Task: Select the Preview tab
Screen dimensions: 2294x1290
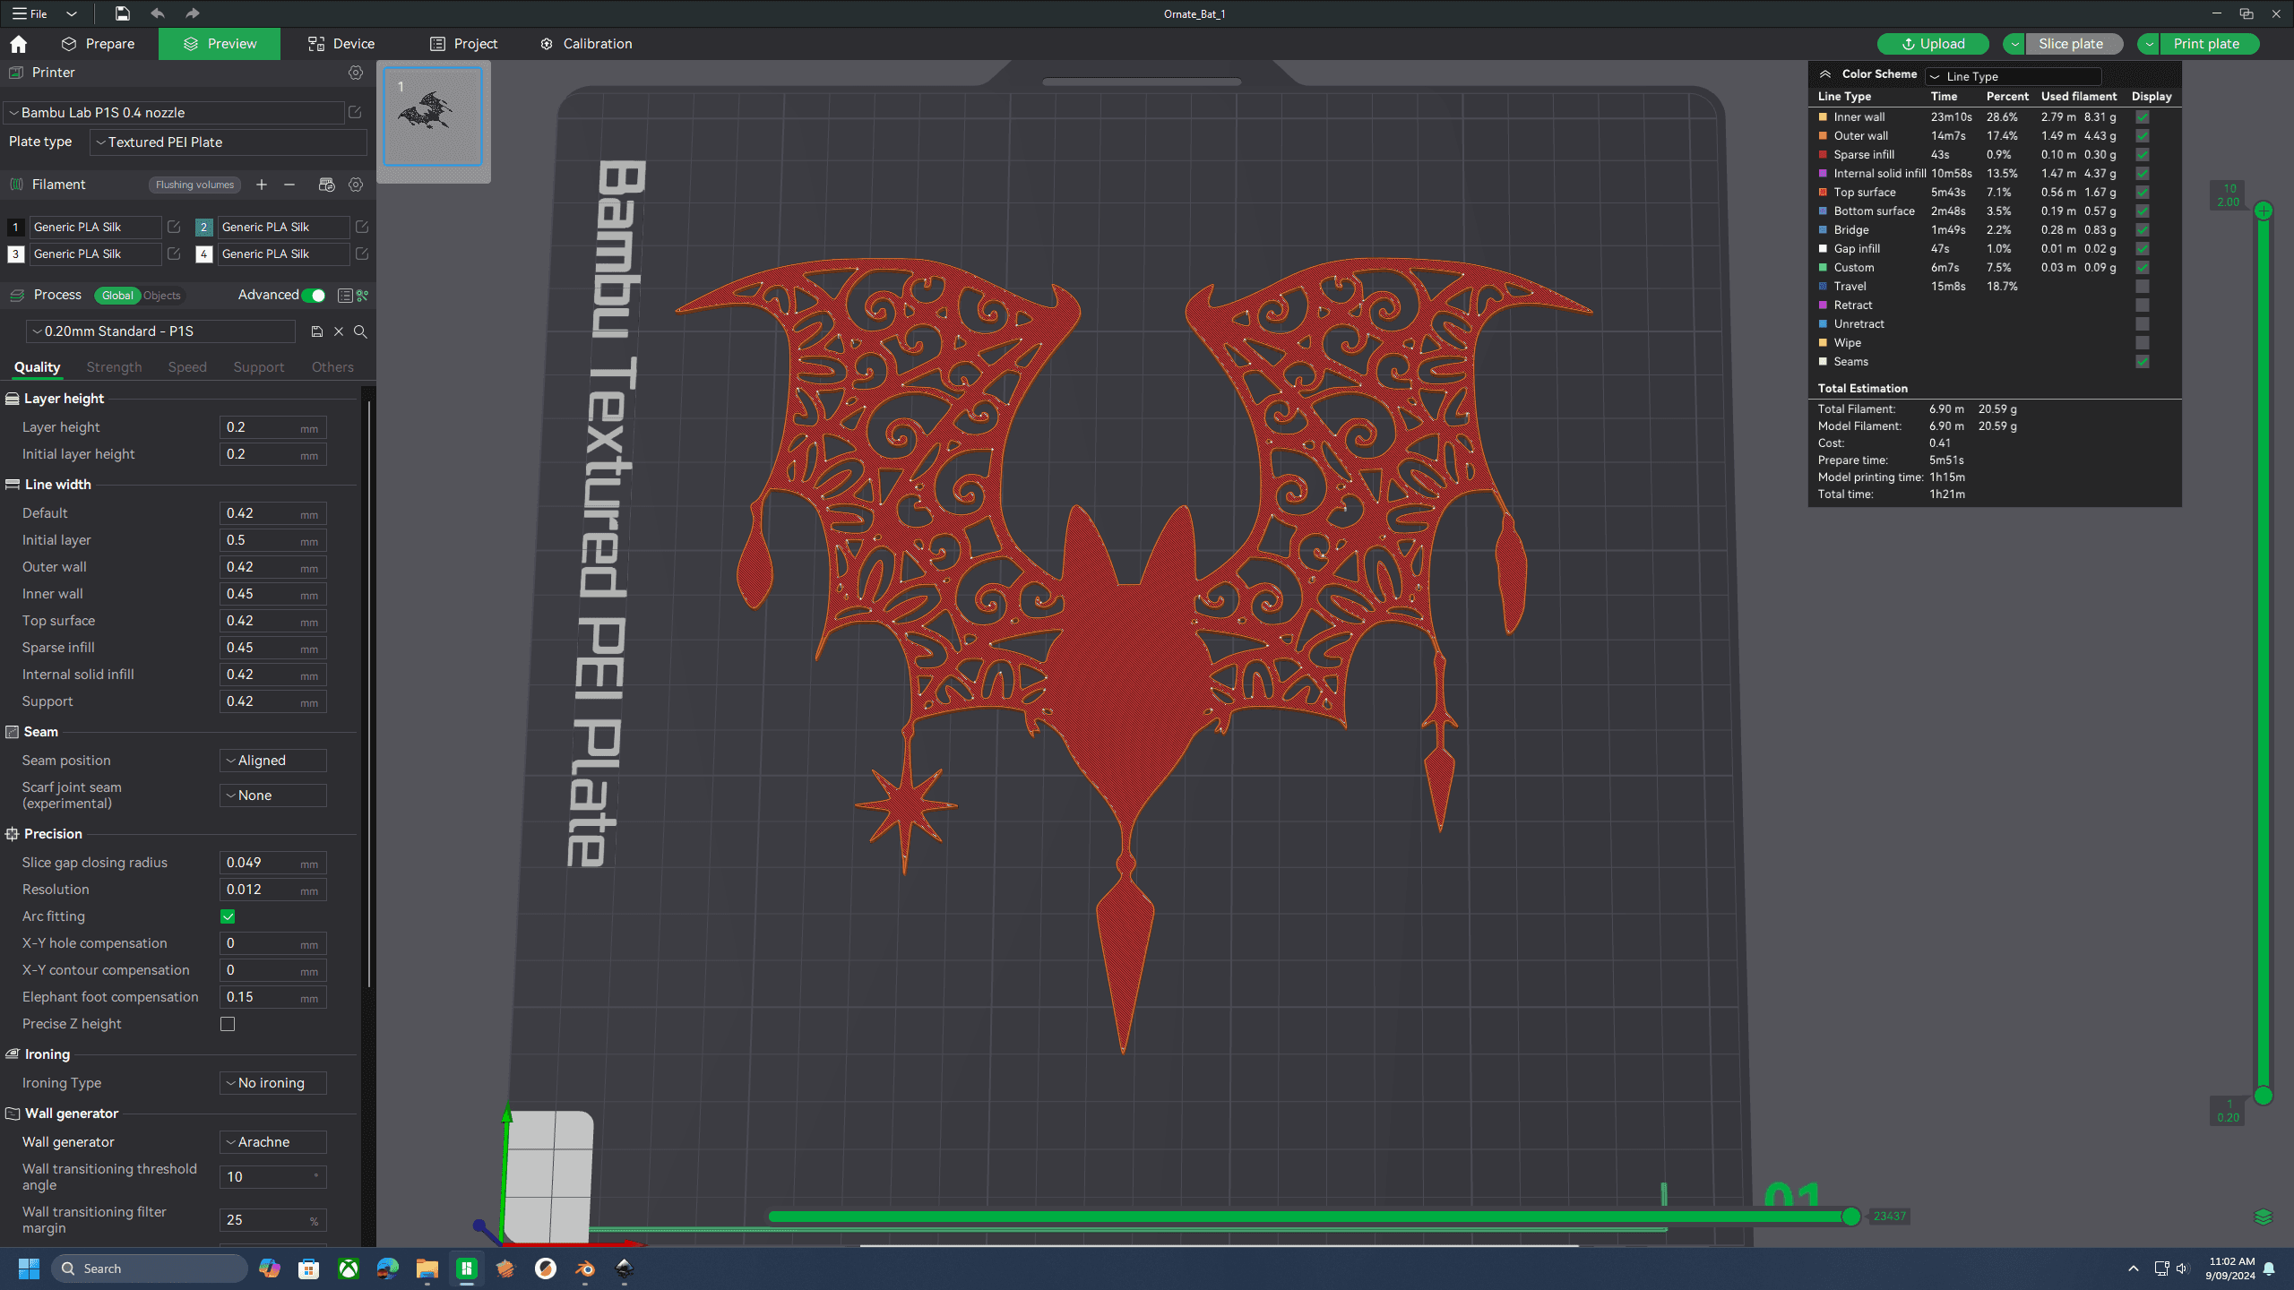Action: pyautogui.click(x=220, y=42)
